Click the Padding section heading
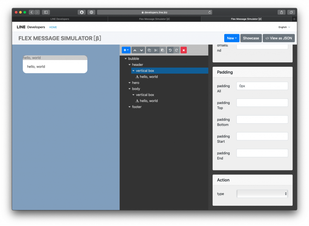 pyautogui.click(x=225, y=72)
